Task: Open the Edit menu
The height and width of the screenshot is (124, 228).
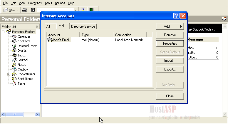Action: coord(13,3)
